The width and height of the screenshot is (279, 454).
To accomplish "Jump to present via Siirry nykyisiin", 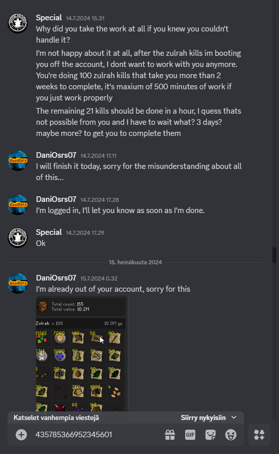I will [203, 417].
